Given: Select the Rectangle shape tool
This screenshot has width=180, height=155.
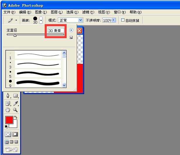Looking at the screenshot, I should 15,96.
